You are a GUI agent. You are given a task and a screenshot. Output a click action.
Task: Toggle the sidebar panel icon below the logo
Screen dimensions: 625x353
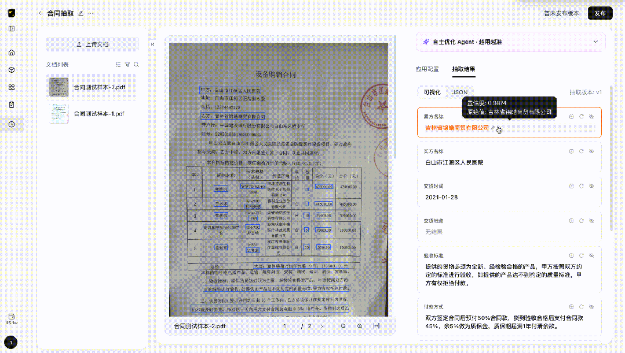12,29
